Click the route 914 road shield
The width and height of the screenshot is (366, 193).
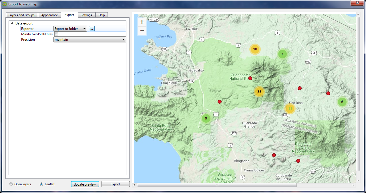click(191, 81)
